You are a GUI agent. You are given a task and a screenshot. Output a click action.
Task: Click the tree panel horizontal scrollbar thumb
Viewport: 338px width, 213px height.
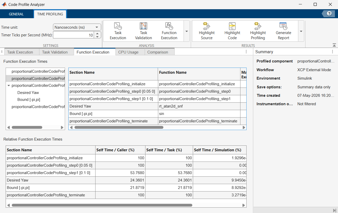(27, 127)
